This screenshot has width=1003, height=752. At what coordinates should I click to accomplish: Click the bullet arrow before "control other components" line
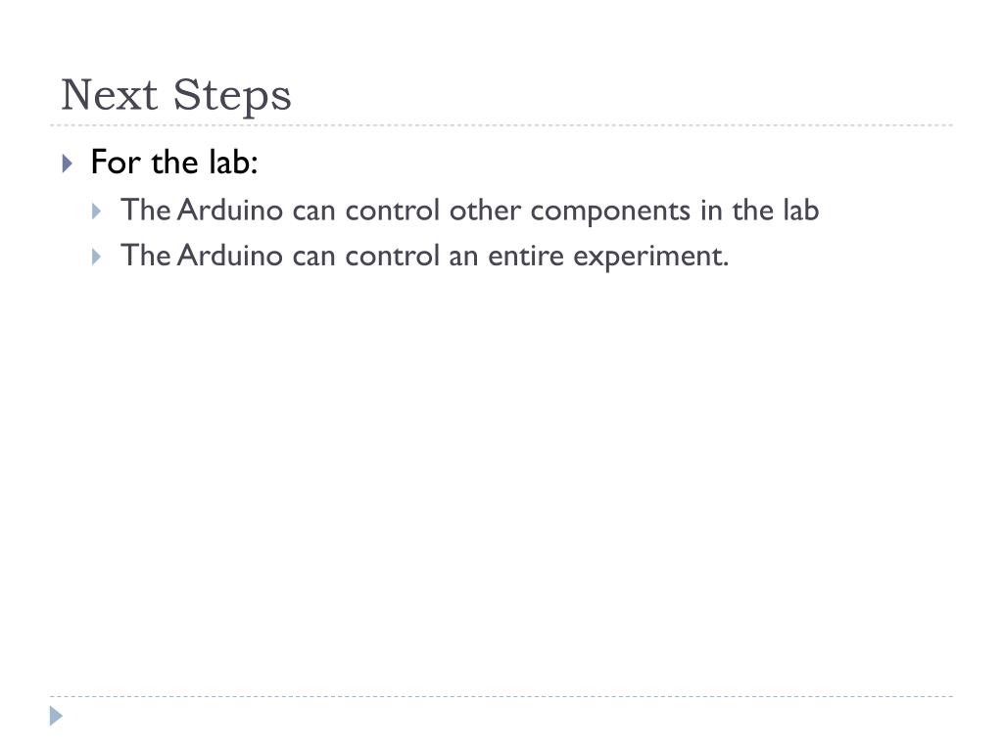(x=97, y=211)
